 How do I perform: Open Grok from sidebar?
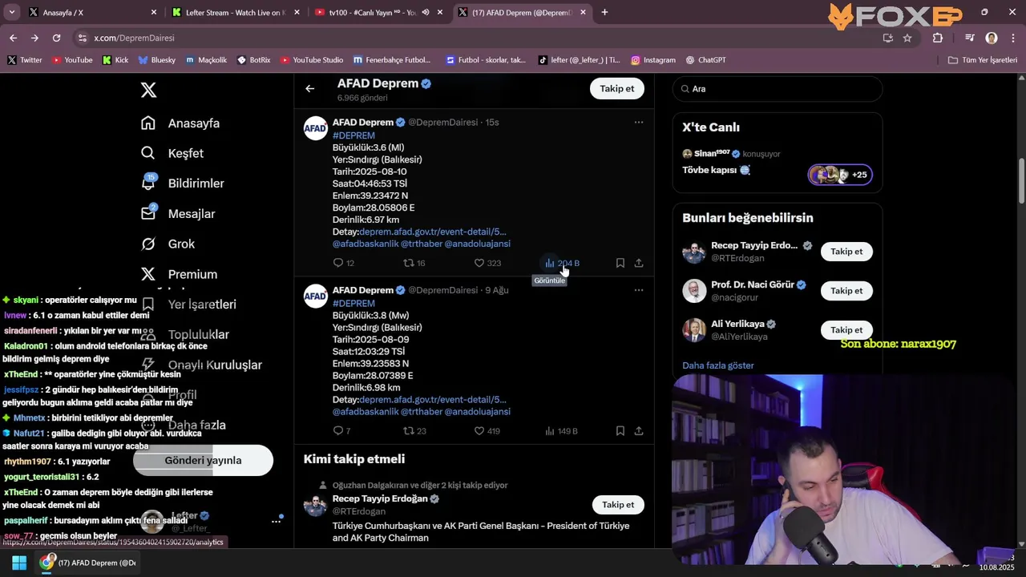click(x=168, y=244)
